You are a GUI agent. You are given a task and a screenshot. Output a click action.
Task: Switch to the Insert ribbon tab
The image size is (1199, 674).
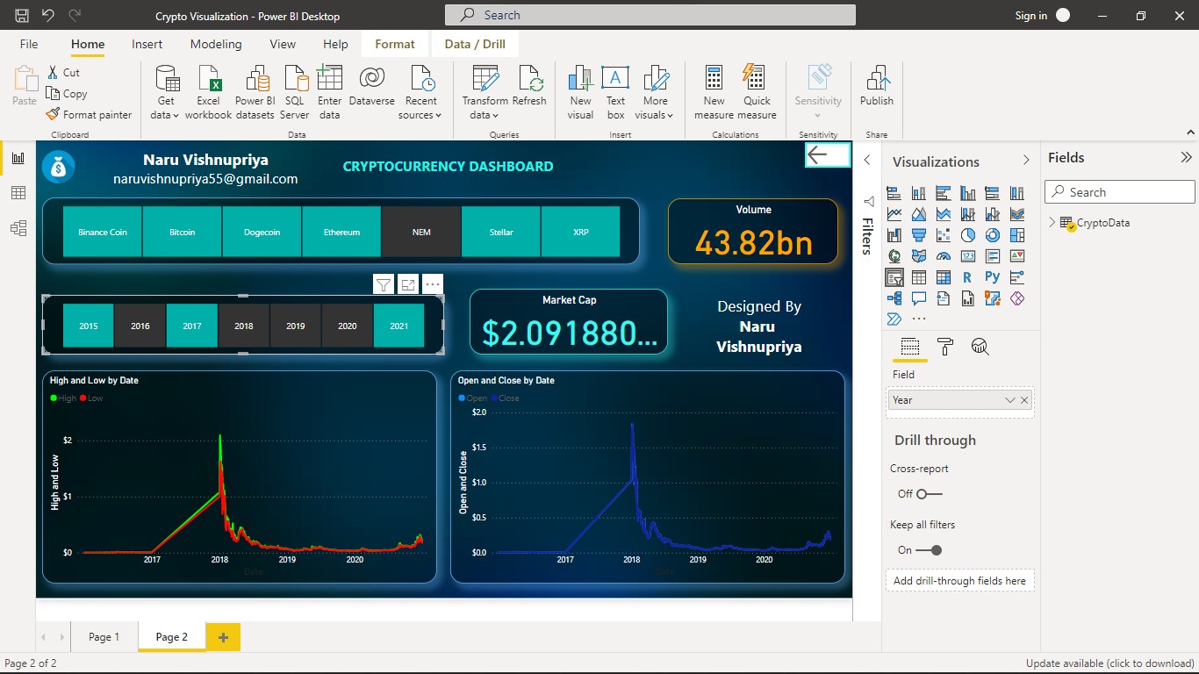[x=147, y=44]
